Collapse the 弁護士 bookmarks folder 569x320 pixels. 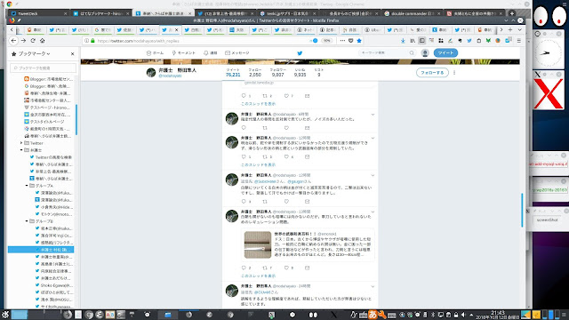pos(21,150)
